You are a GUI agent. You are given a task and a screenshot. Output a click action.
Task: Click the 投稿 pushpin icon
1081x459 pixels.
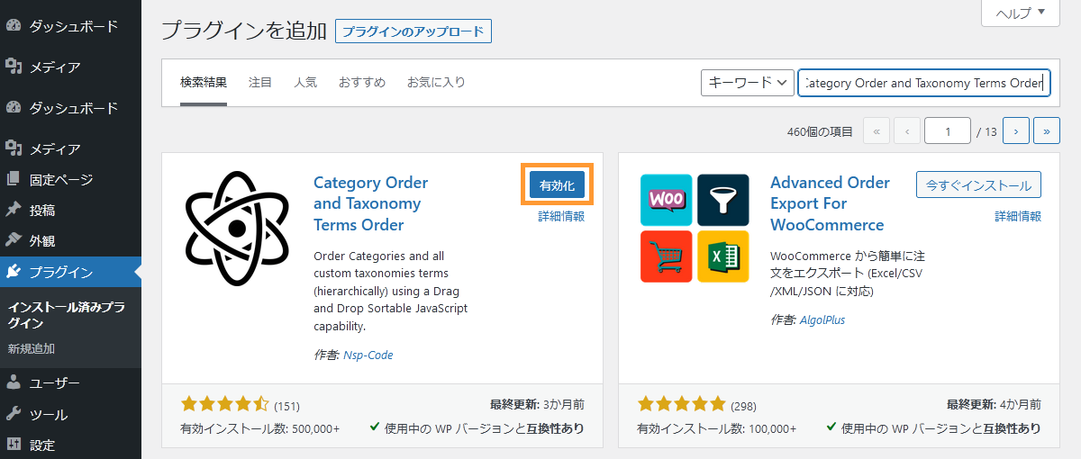coord(14,210)
